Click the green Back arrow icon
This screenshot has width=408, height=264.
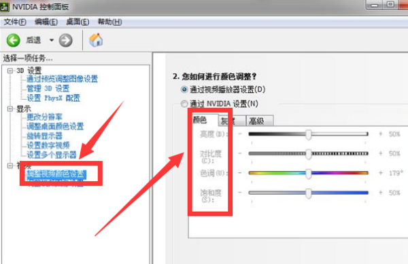14,41
